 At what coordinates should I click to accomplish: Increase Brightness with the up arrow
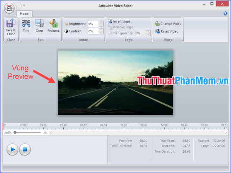click(x=101, y=23)
